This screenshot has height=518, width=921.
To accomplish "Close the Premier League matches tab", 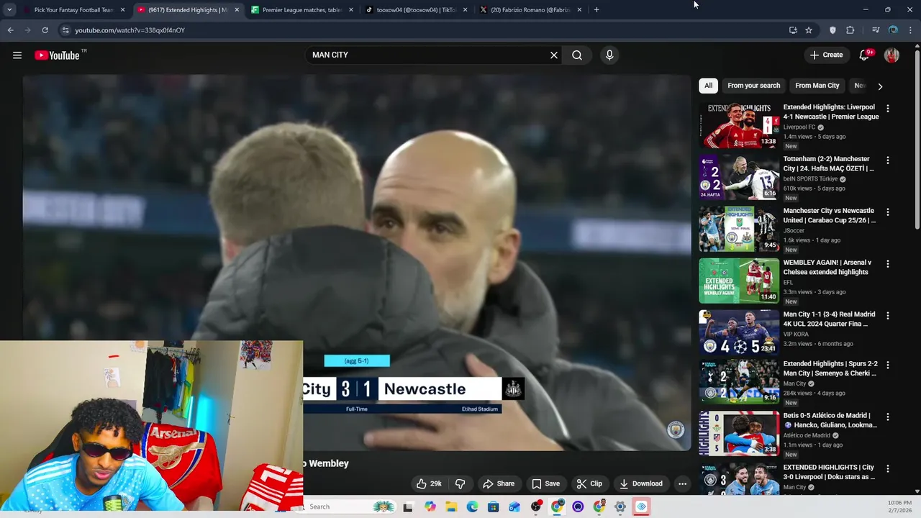I will (x=351, y=10).
